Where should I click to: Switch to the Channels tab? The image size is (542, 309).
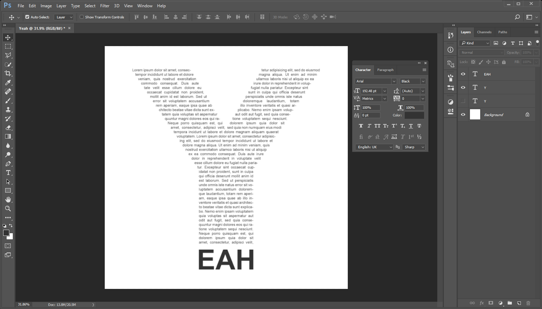coord(484,32)
